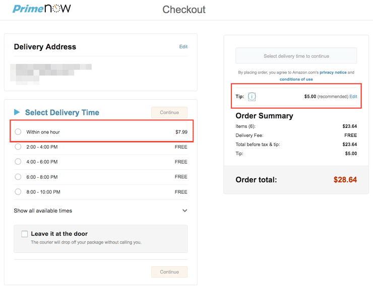
Task: Click the Select Delivery Time heading
Action: click(62, 112)
